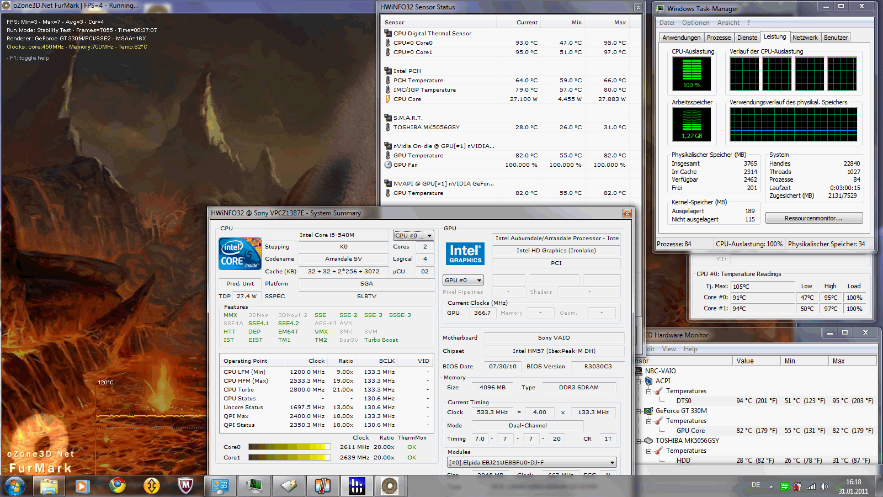This screenshot has width=883, height=497.
Task: Switch to the FurMark donut taskbar icon
Action: pyautogui.click(x=390, y=487)
